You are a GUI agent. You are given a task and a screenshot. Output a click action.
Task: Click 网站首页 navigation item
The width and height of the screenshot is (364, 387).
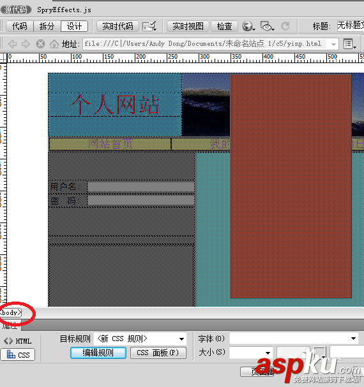[110, 144]
